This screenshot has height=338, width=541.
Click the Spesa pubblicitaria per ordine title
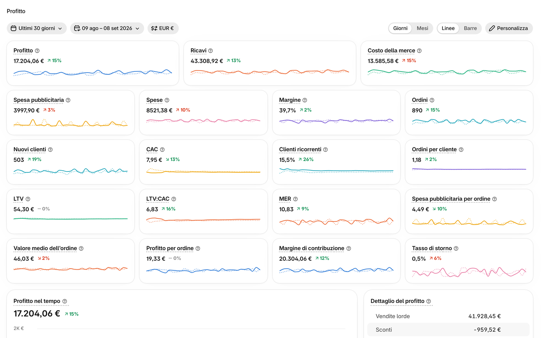(451, 199)
